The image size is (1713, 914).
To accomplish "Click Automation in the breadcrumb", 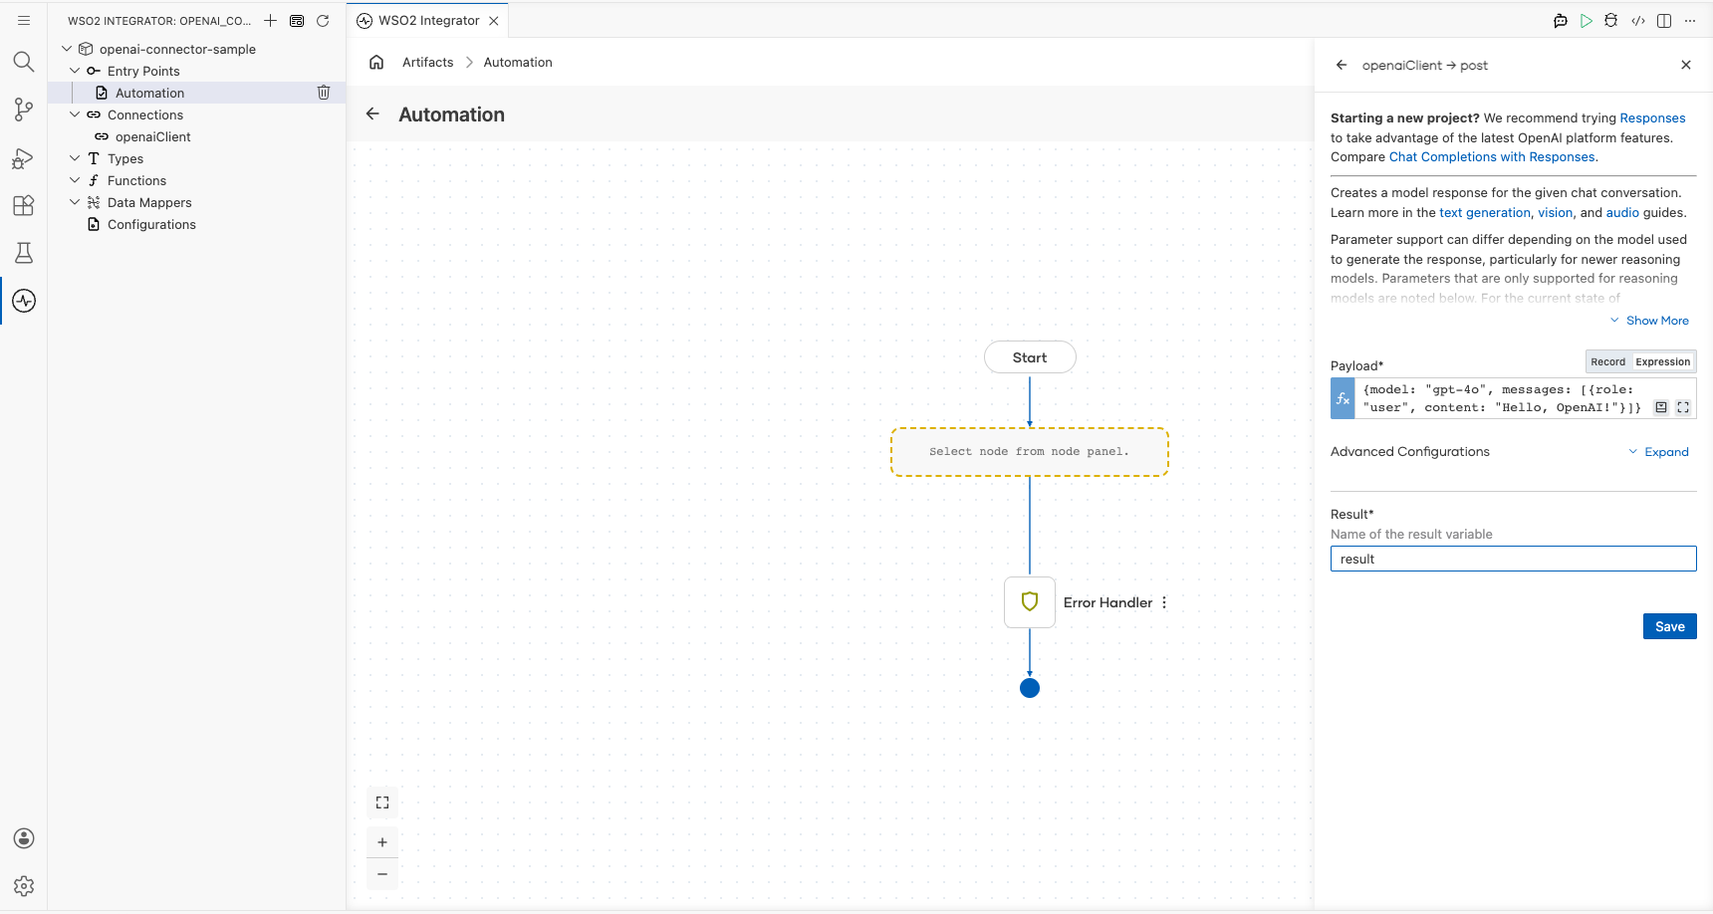I will [x=518, y=62].
